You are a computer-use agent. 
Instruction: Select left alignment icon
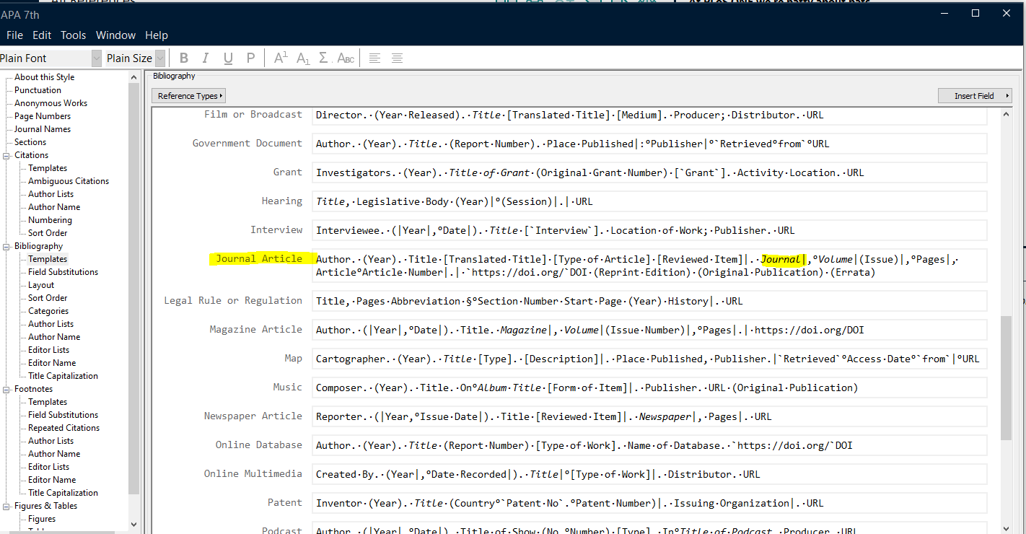374,58
